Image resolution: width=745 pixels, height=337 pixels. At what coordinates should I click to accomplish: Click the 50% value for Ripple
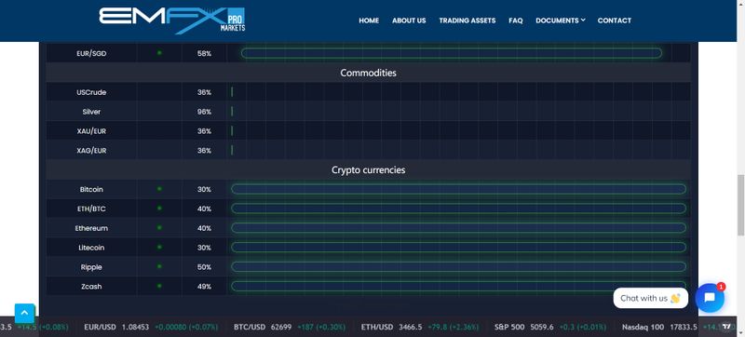click(x=204, y=267)
